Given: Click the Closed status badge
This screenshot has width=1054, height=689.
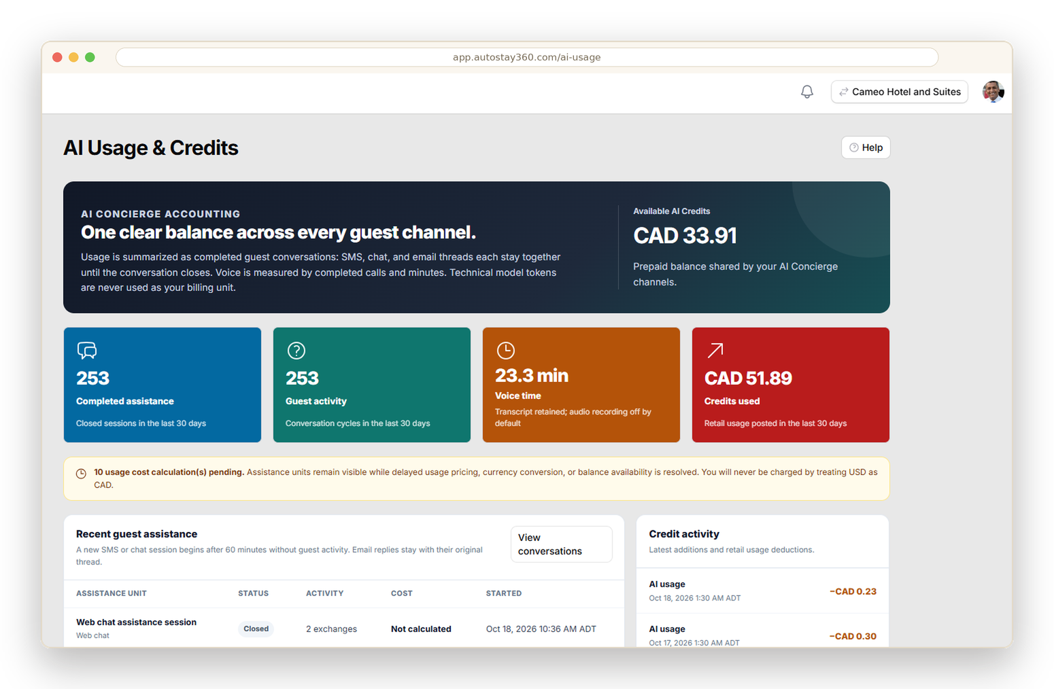Looking at the screenshot, I should pyautogui.click(x=256, y=629).
